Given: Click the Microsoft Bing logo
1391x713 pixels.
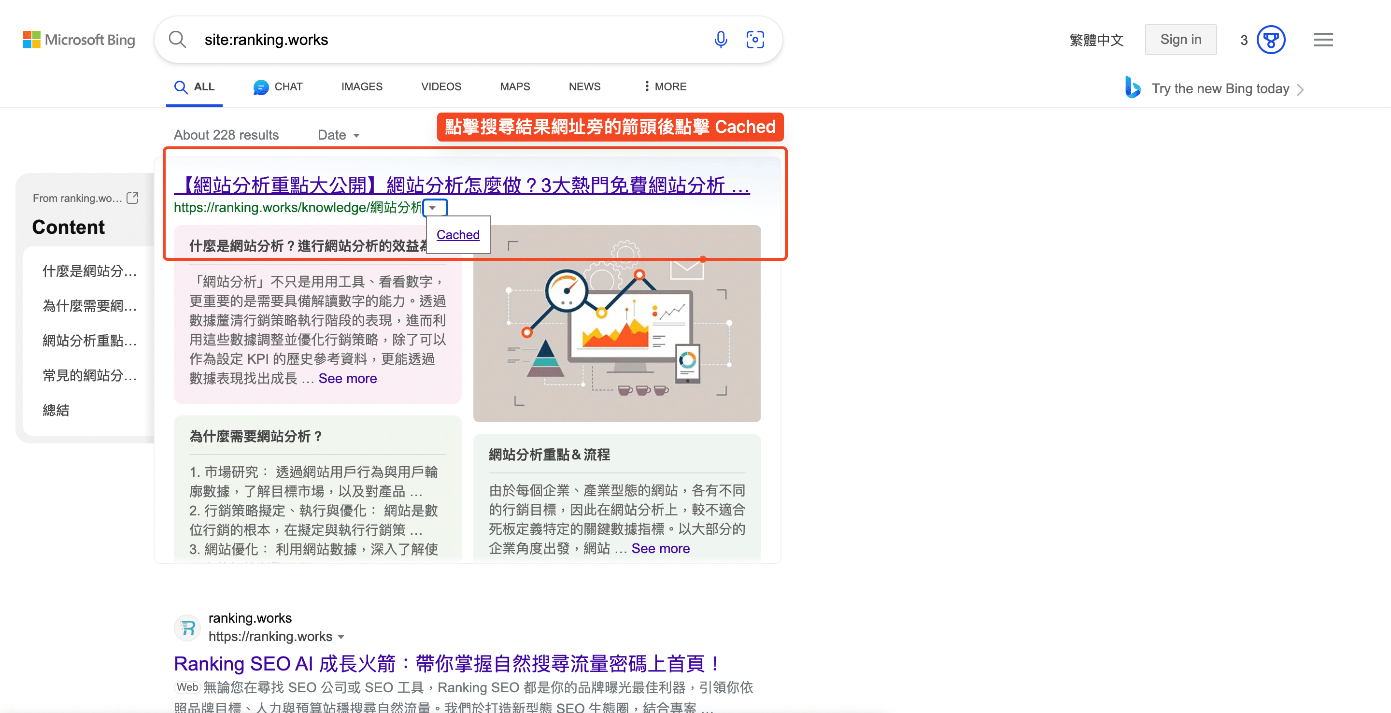Looking at the screenshot, I should click(x=79, y=40).
